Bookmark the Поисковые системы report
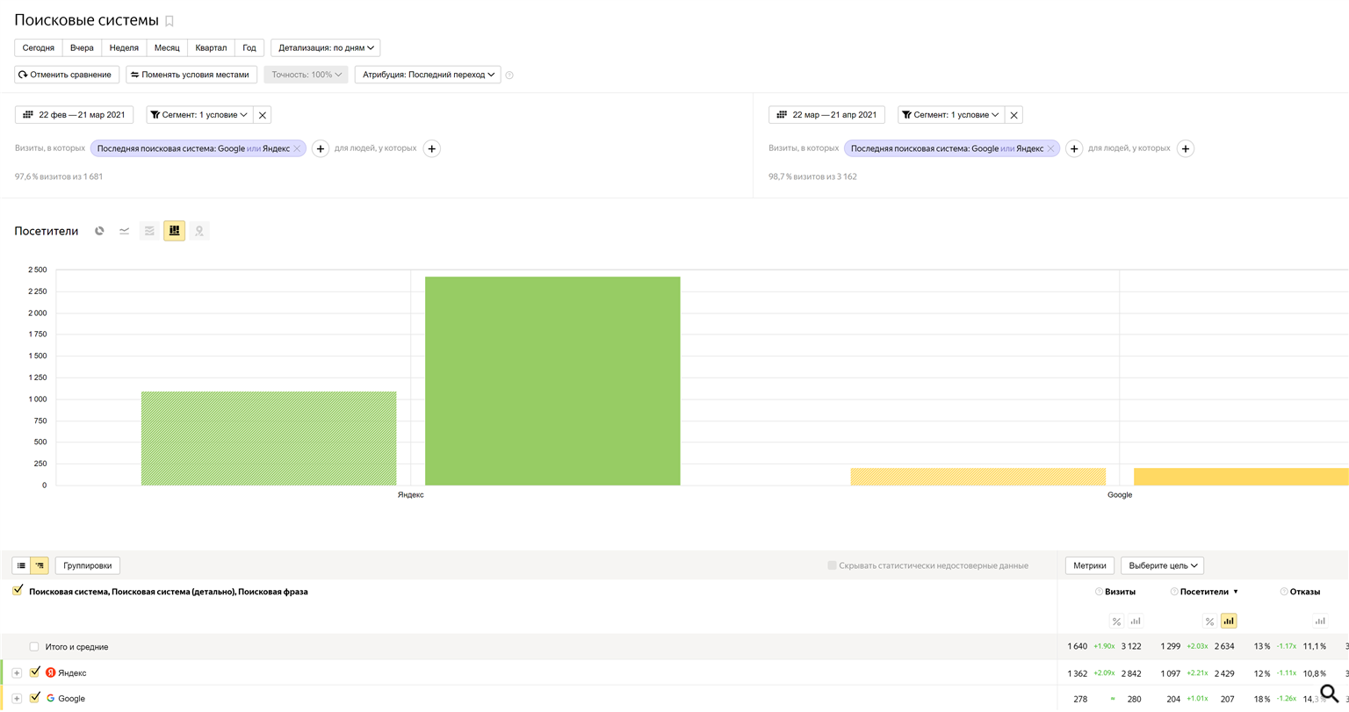1349x712 pixels. click(170, 21)
